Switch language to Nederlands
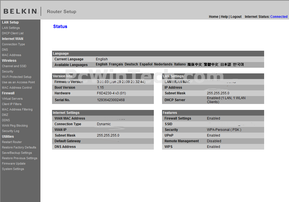 tap(163, 64)
